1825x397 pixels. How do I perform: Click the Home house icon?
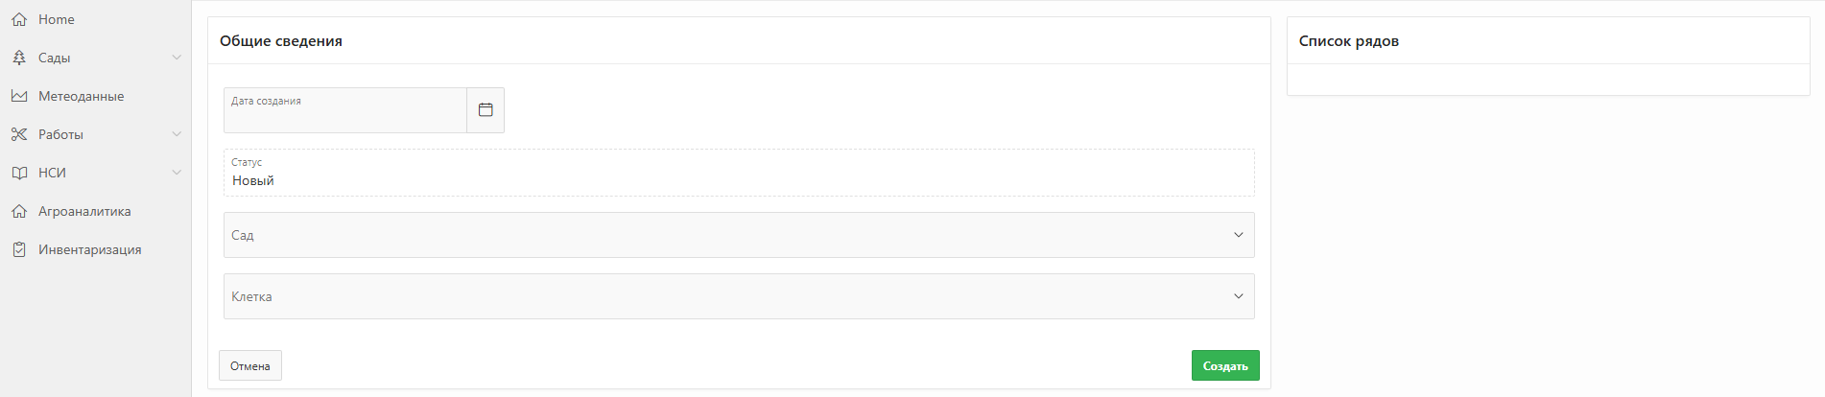pyautogui.click(x=19, y=19)
